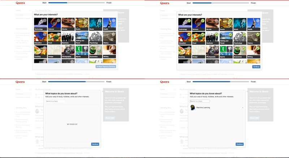
Task: Pick the Music tile image in the top-left grid
Action: [x=96, y=24]
